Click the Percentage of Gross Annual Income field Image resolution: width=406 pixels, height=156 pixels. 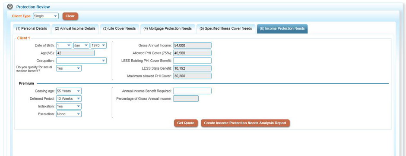[x=186, y=98]
